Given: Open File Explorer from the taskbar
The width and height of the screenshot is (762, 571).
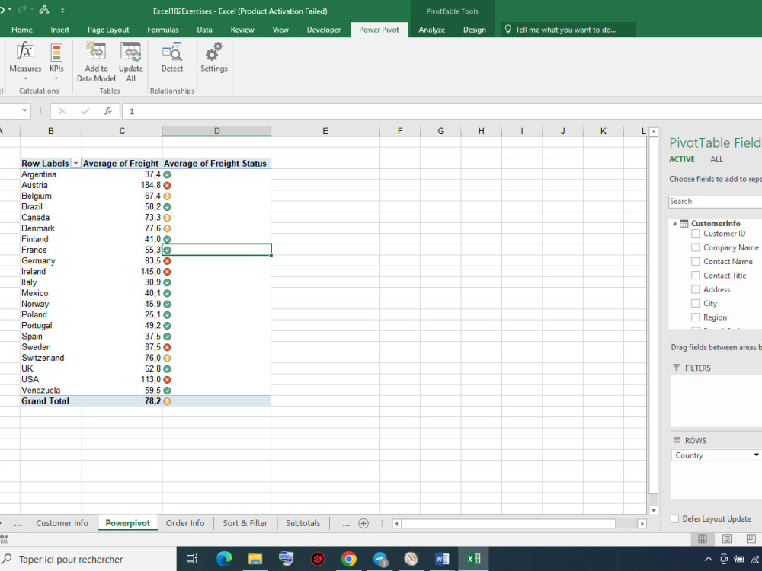Looking at the screenshot, I should 255,559.
